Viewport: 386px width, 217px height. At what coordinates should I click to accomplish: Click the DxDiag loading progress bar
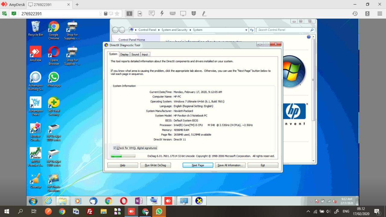click(x=123, y=156)
